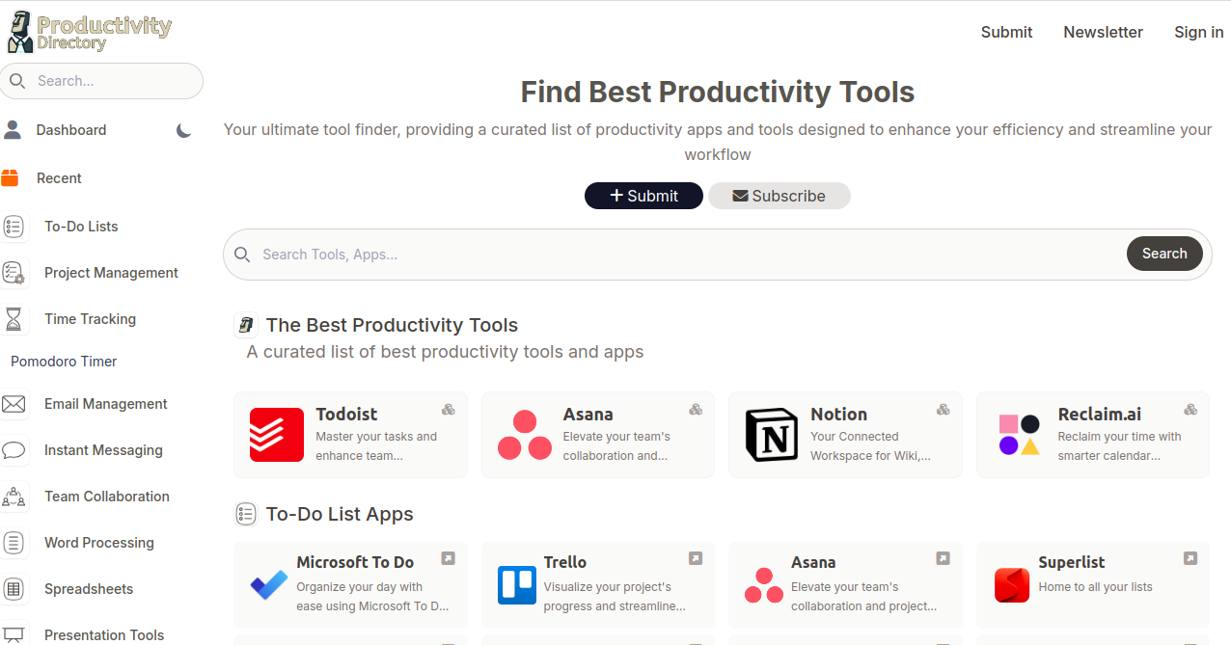
Task: Open Spreadsheets category link
Action: click(89, 589)
